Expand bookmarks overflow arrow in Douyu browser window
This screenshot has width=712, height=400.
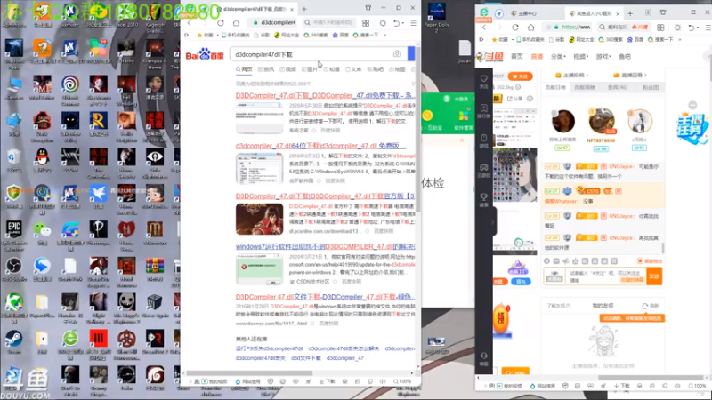(x=680, y=39)
